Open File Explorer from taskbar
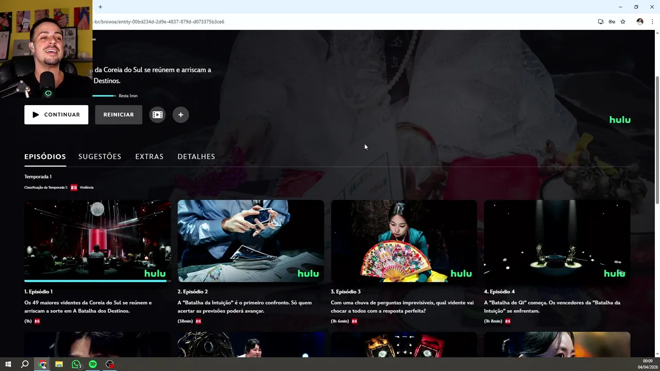 (59, 364)
